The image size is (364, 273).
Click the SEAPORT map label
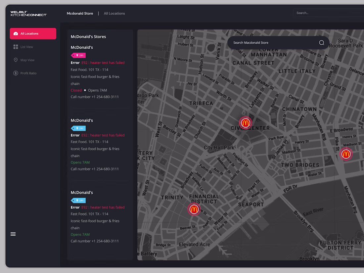click(251, 205)
